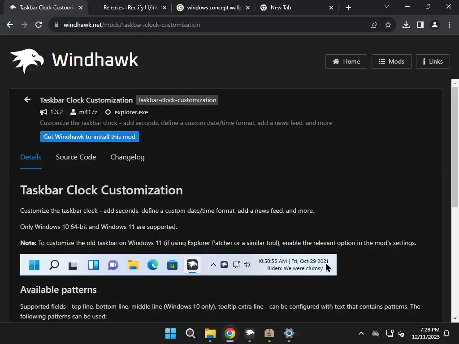459x344 pixels.
Task: Open Windows Search from the taskbar
Action: pos(190,333)
